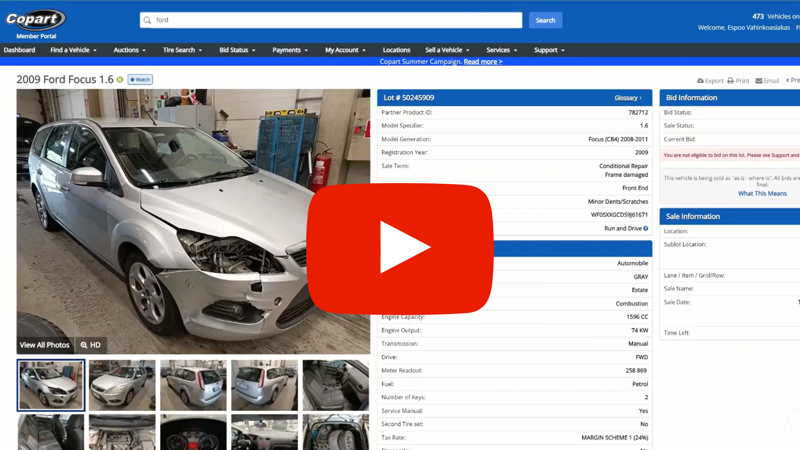Watch this lot with star button

click(x=140, y=80)
